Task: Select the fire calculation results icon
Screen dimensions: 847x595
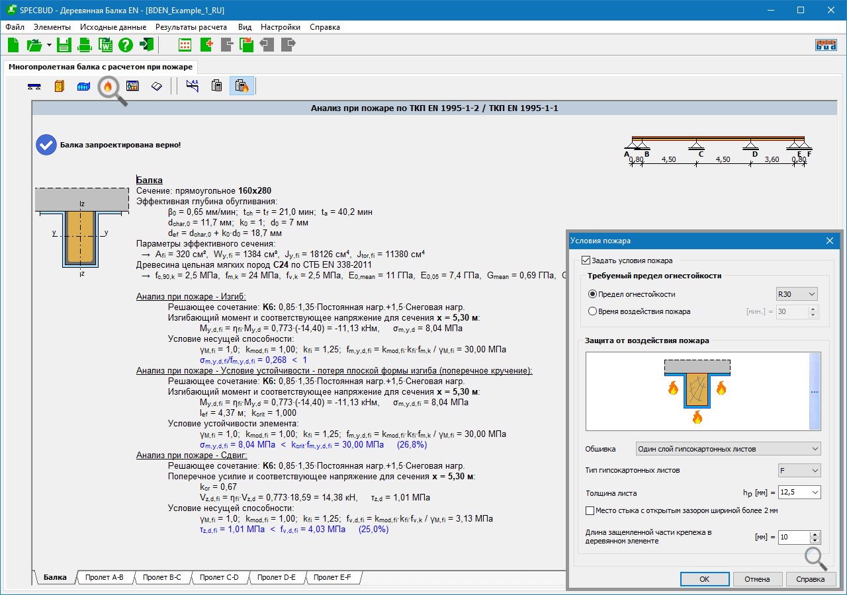Action: (x=242, y=86)
